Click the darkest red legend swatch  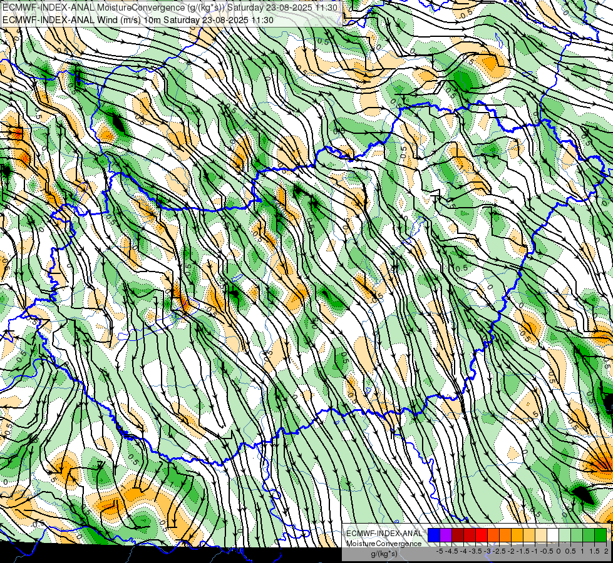[458, 535]
